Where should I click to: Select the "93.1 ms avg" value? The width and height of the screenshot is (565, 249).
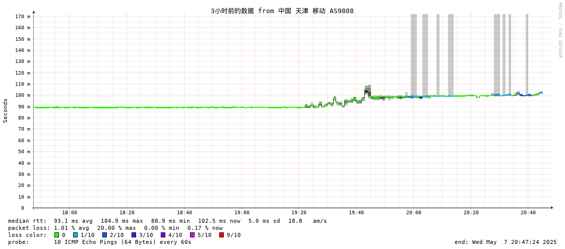(73, 221)
